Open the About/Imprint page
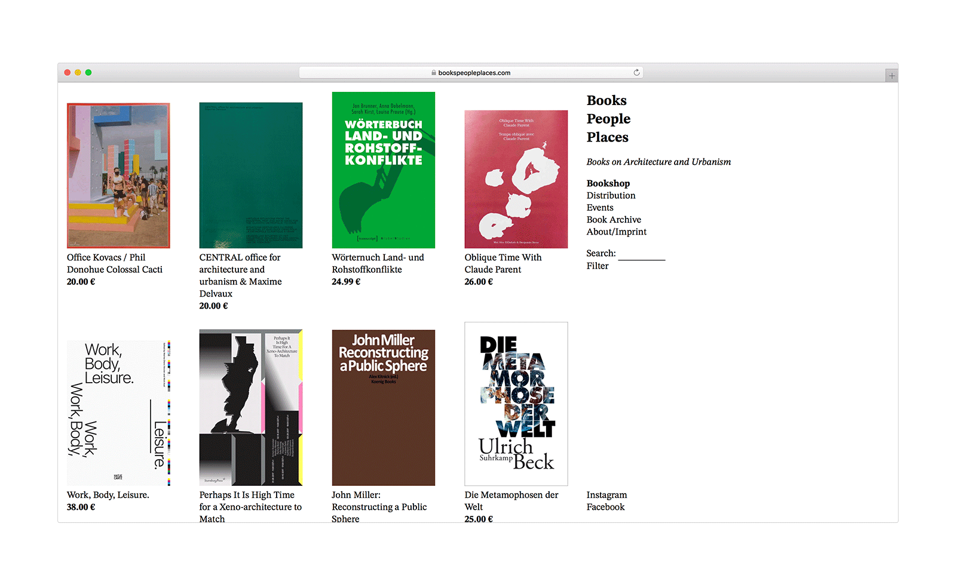Screen dimensions: 956x585 click(617, 232)
